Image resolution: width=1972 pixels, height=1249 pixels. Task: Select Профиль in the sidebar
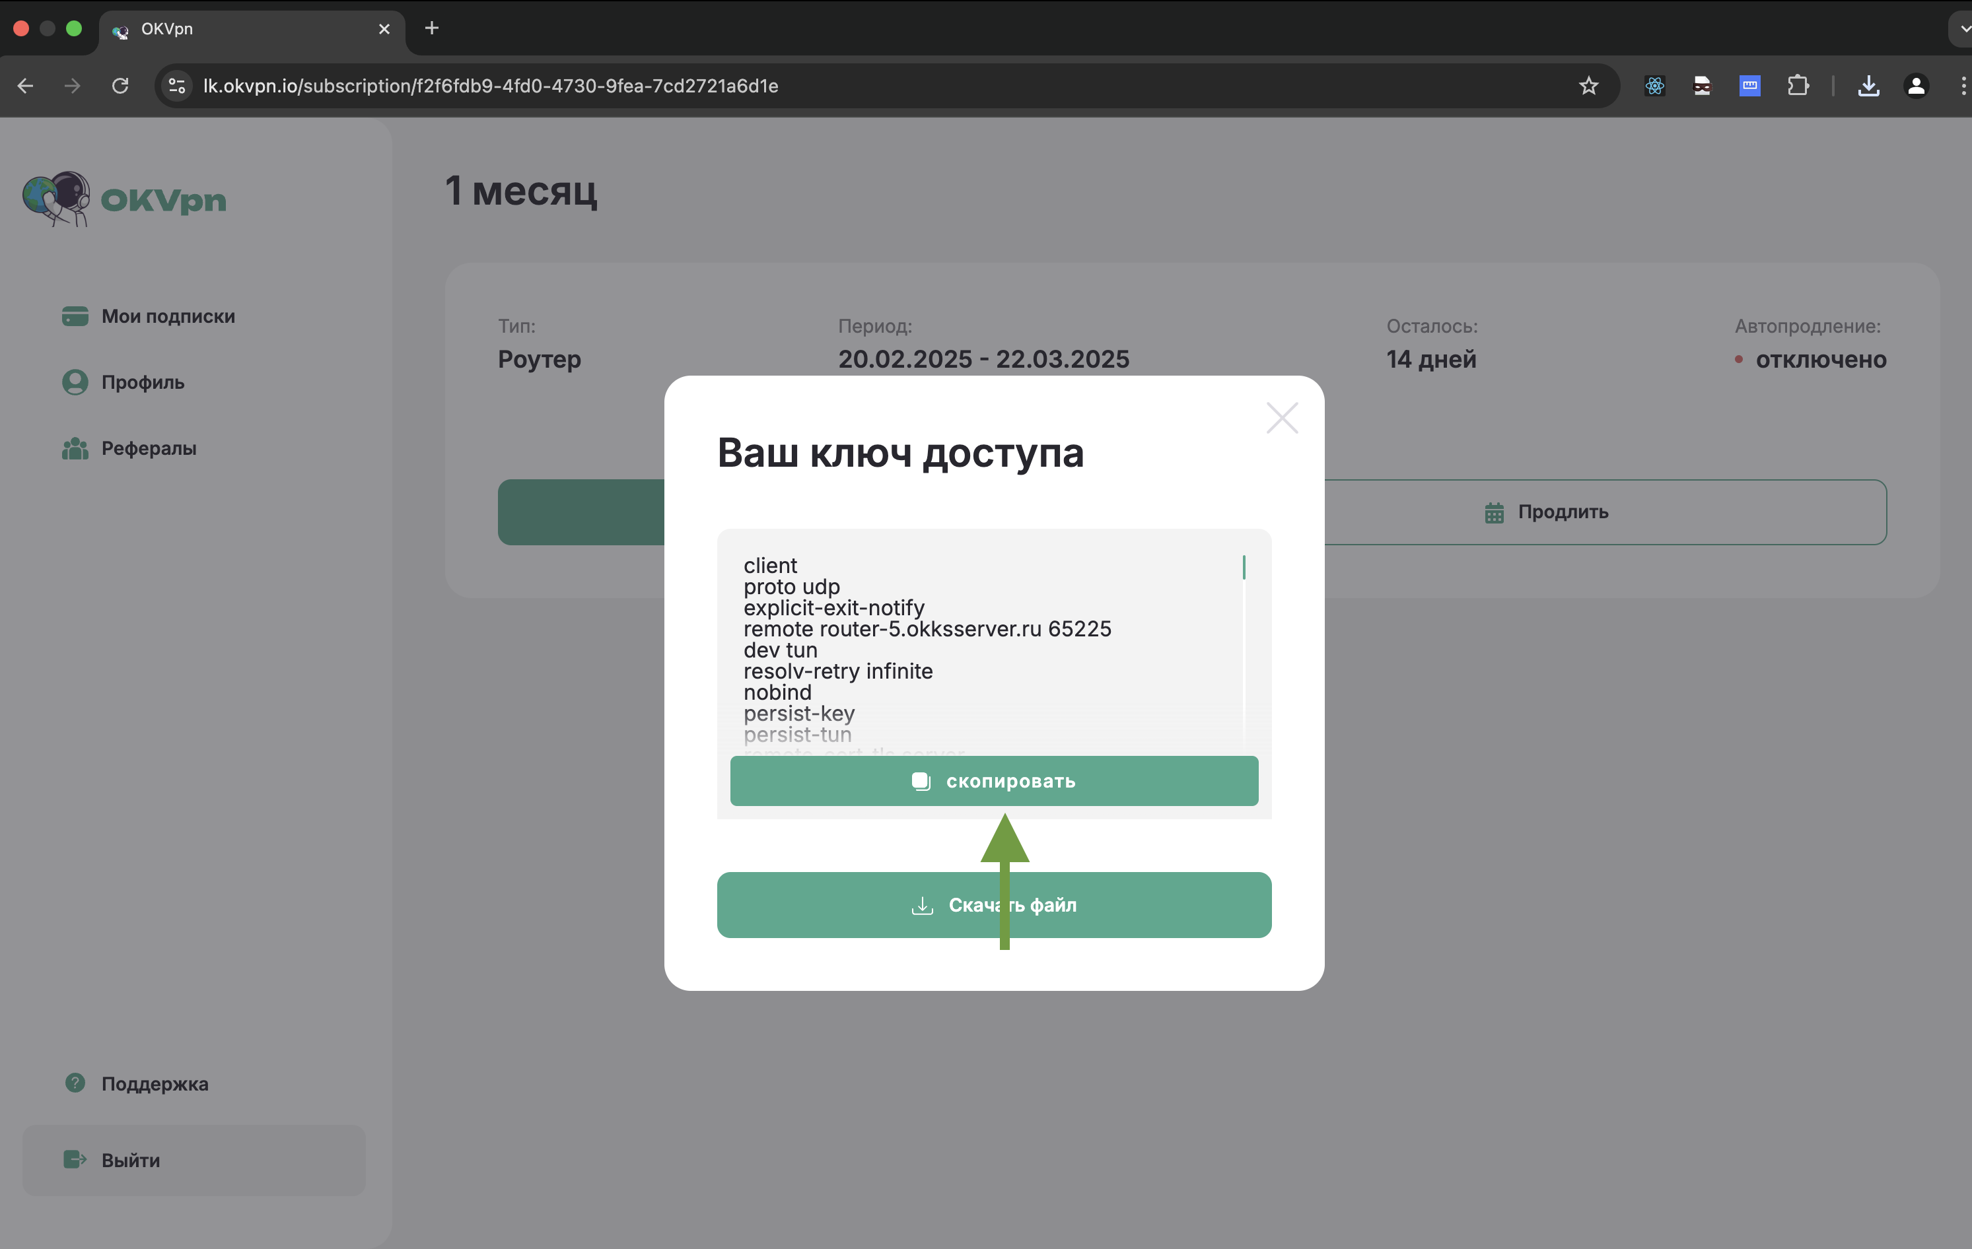142,382
